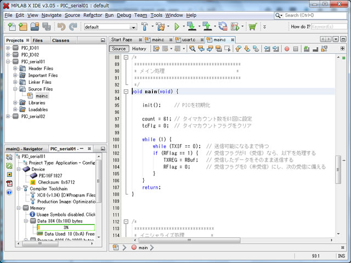Hold in Reset toolbar icon
This screenshot has width=351, height=263.
[x=223, y=26]
